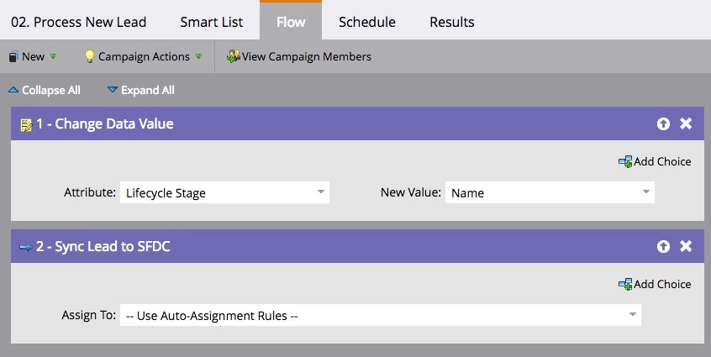Click the View Campaign Members people icon
This screenshot has width=711, height=357.
pos(234,56)
